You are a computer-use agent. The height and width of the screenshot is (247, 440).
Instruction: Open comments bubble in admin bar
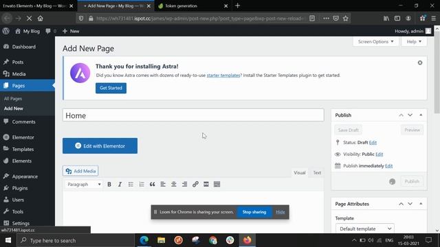pyautogui.click(x=51, y=31)
